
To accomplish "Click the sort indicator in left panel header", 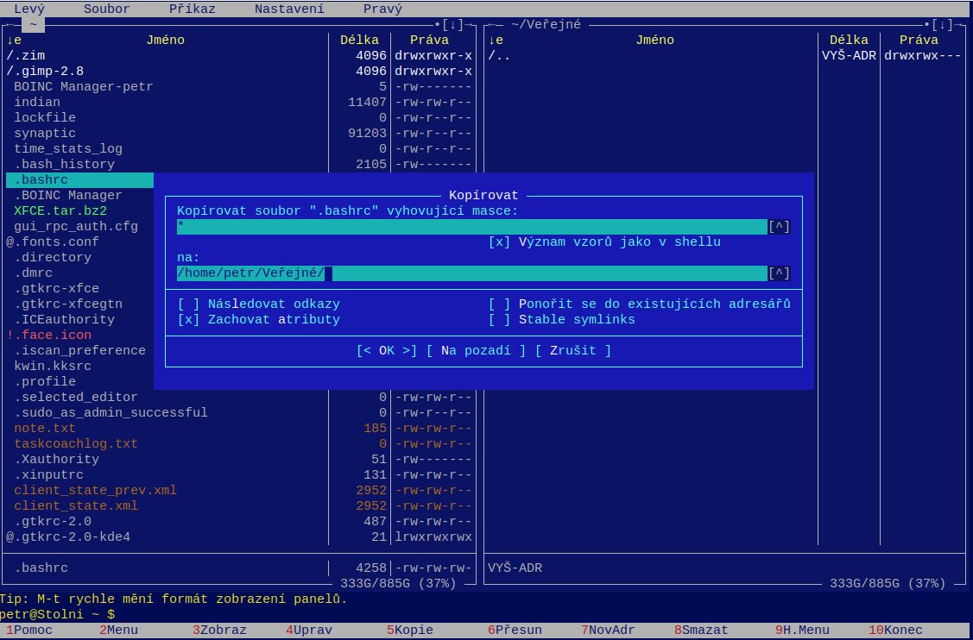I will (14, 41).
